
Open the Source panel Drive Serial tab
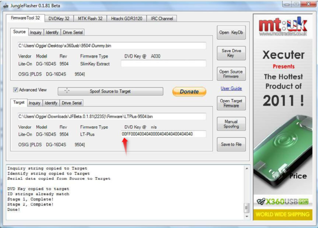click(73, 32)
